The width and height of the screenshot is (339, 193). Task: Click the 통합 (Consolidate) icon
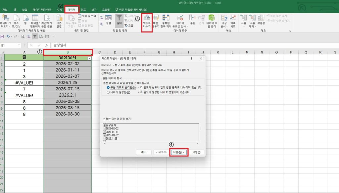[193, 20]
